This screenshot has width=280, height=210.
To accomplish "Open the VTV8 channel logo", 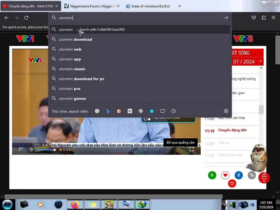I will coord(243,39).
